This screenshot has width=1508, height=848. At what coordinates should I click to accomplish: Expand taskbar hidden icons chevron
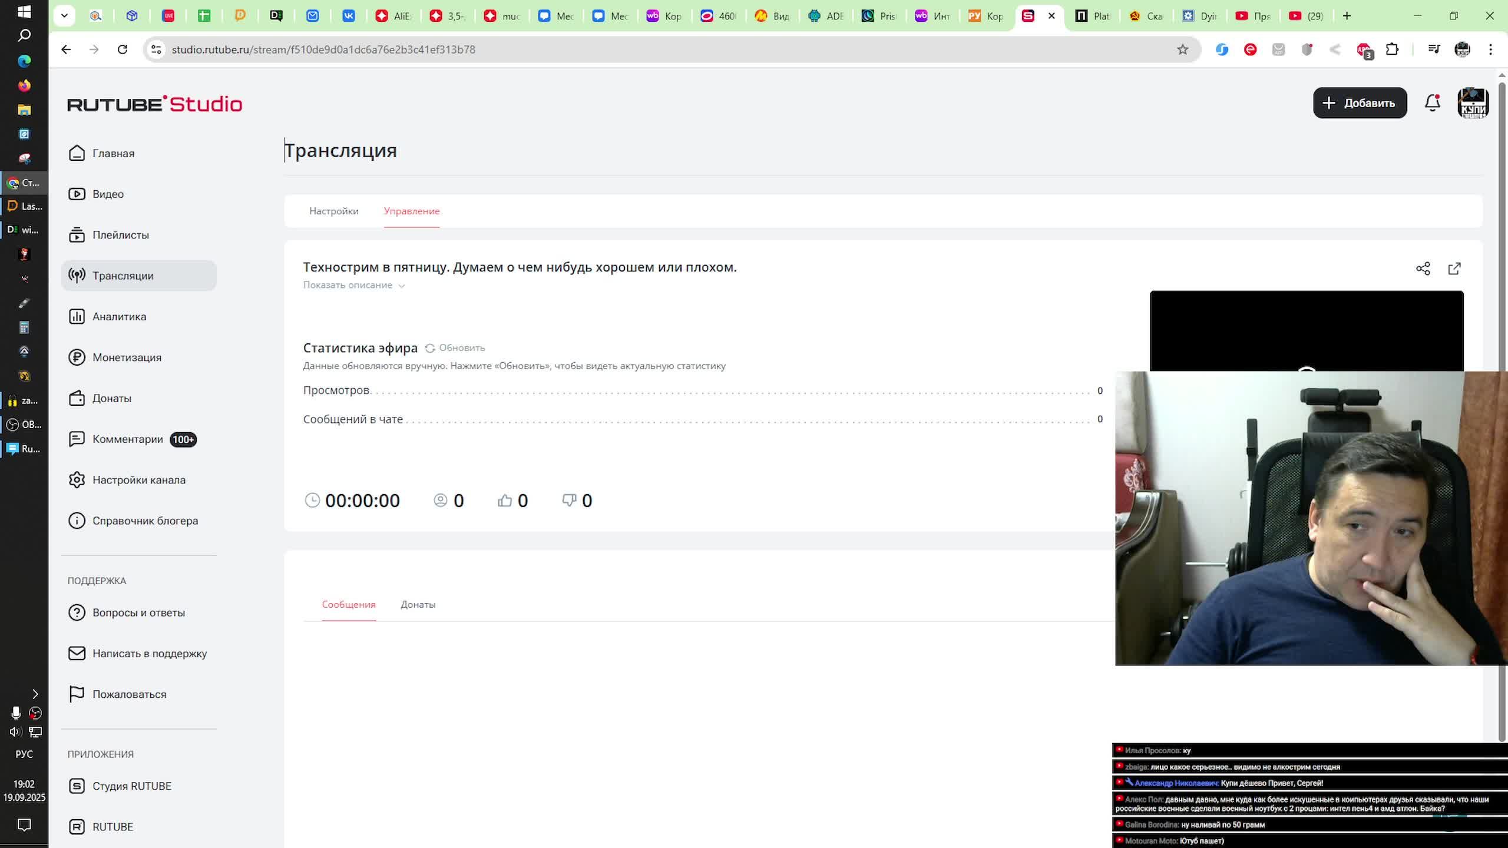point(35,694)
